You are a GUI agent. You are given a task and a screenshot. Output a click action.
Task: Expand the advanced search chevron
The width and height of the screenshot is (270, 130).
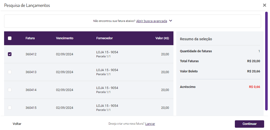point(171,21)
